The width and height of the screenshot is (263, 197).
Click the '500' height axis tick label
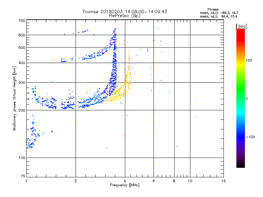click(x=22, y=48)
